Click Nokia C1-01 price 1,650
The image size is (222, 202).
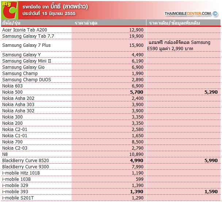point(138,136)
